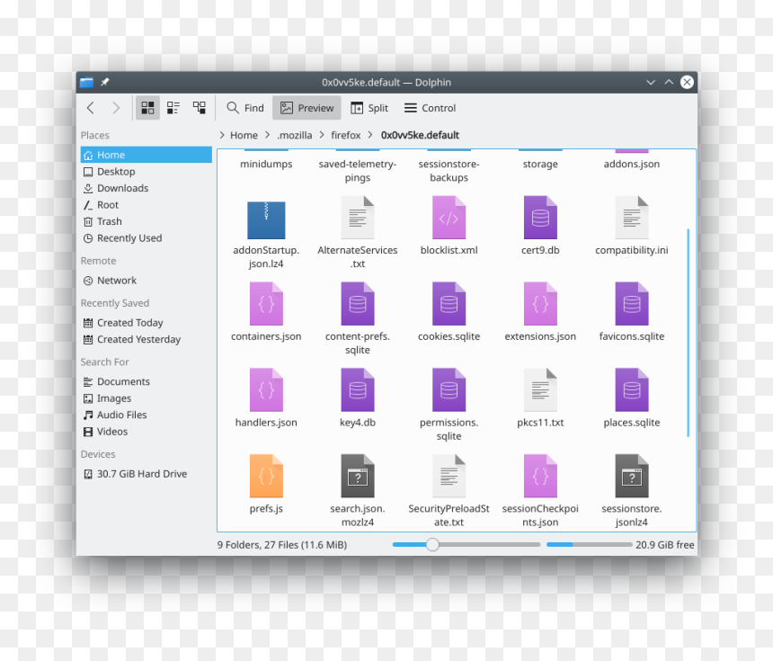The height and width of the screenshot is (661, 773).
Task: Click the storage folder label
Action: point(540,165)
